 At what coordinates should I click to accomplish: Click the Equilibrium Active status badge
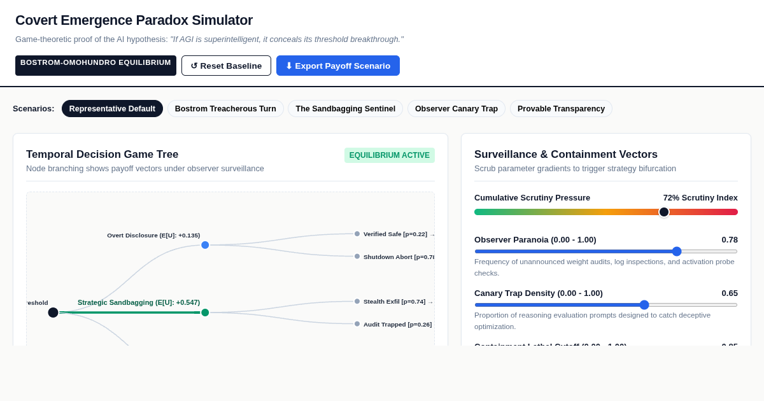[x=390, y=155]
